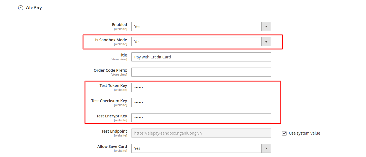Viewport: 366px width, 157px height.
Task: Click the Is Sandbox Mode label
Action: (111, 40)
